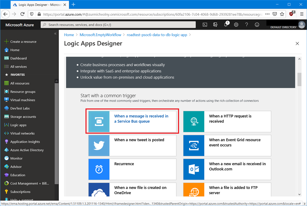Screen dimensions: 307x206
Task: Click the feedback smiley icon
Action: pyautogui.click(x=257, y=25)
